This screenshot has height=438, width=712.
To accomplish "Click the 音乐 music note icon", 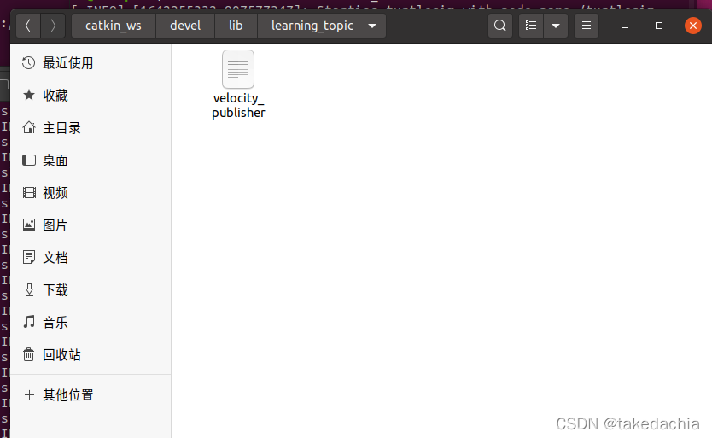I will pyautogui.click(x=29, y=322).
